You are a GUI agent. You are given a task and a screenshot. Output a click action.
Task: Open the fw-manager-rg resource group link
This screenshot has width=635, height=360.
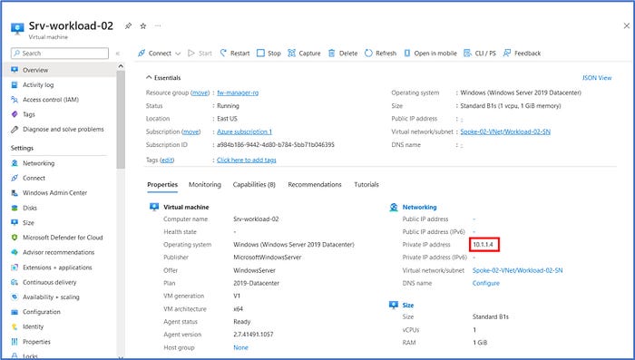(x=238, y=92)
